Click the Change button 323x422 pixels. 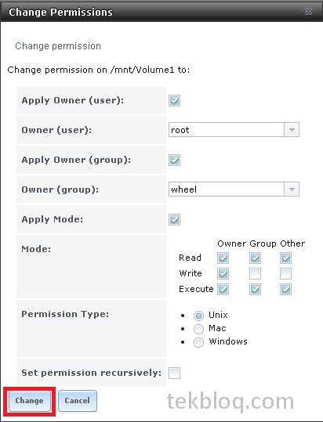pyautogui.click(x=29, y=401)
